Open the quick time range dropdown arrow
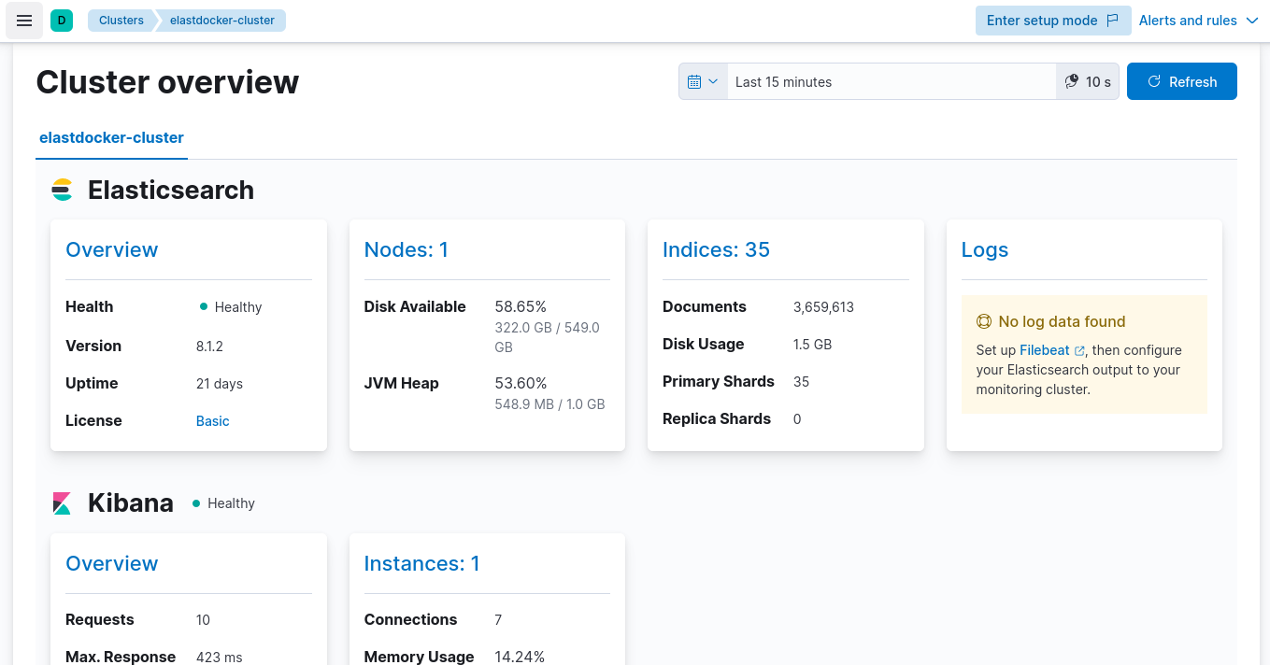The width and height of the screenshot is (1270, 665). (711, 81)
